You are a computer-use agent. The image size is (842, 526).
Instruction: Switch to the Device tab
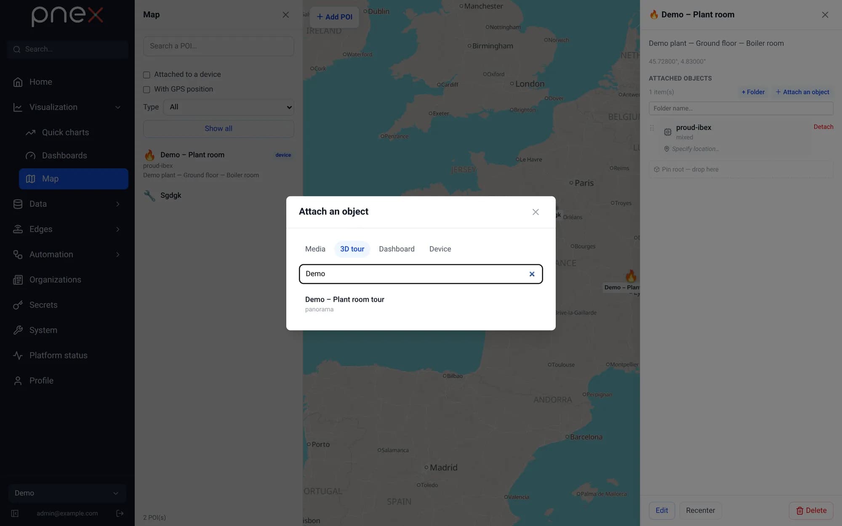click(x=440, y=249)
